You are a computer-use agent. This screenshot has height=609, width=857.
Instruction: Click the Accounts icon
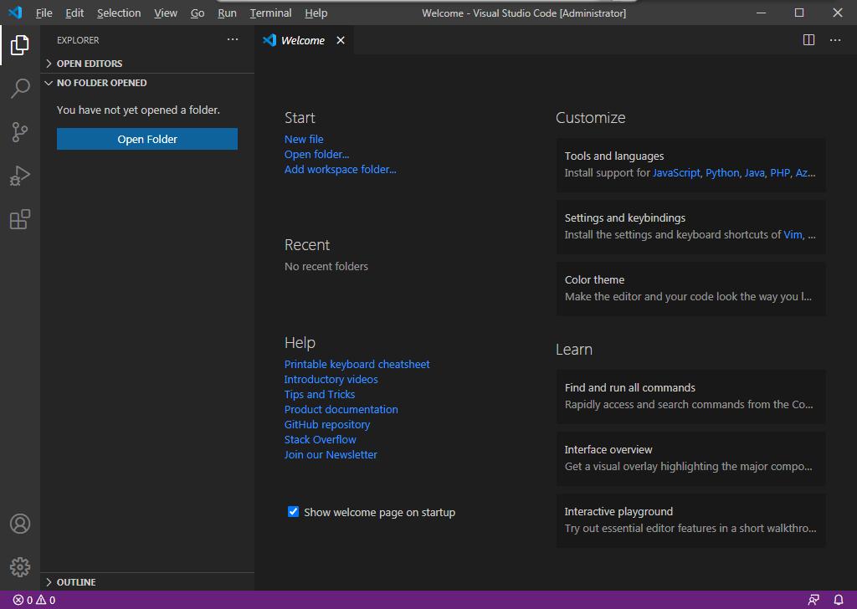[x=20, y=524]
